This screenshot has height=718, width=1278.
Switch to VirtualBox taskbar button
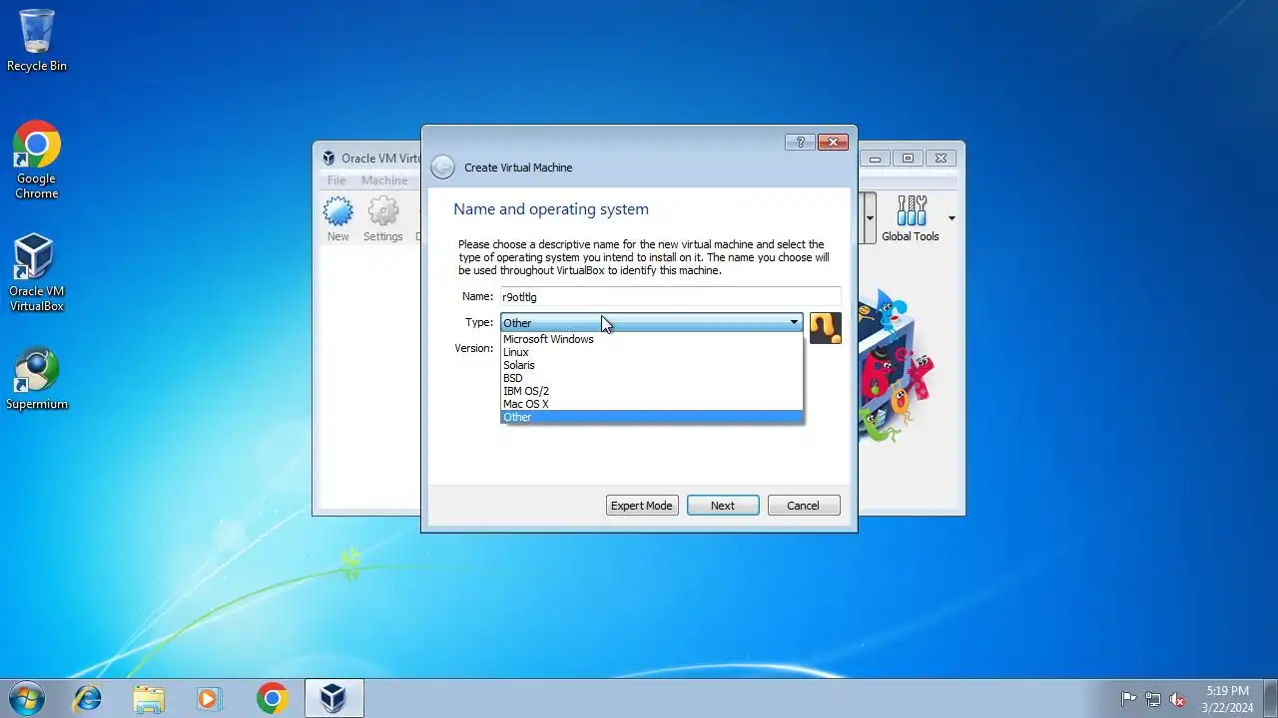click(x=333, y=699)
